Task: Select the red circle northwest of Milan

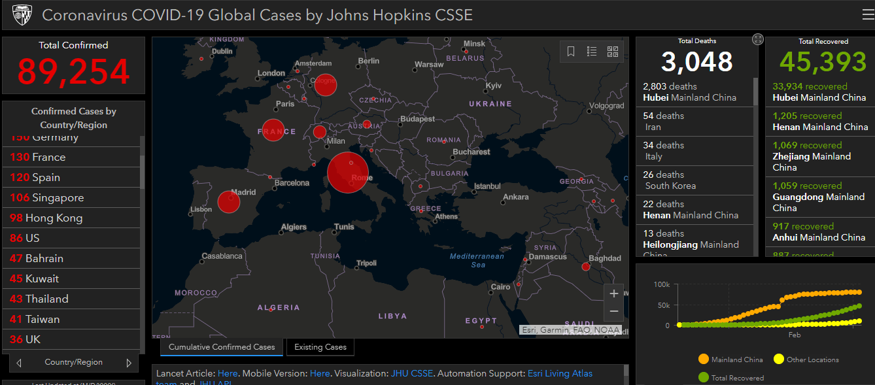Action: click(320, 132)
